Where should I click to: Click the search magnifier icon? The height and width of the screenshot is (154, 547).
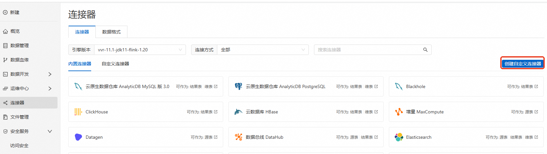click(425, 50)
